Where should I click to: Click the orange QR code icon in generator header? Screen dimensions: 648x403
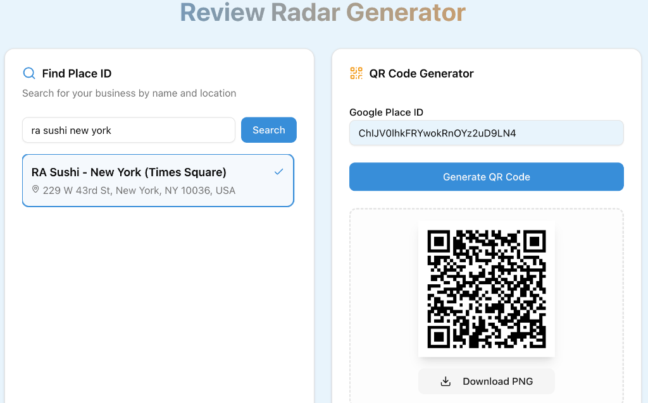(x=356, y=73)
